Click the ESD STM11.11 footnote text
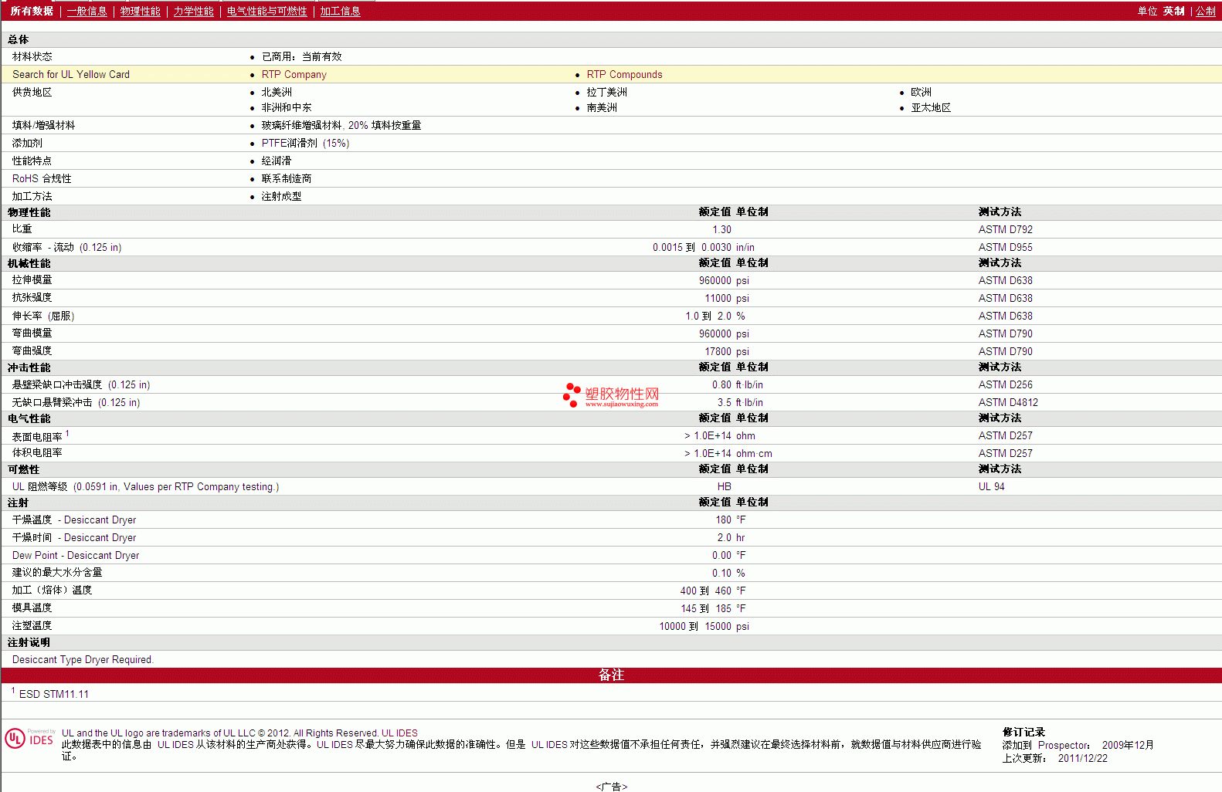The height and width of the screenshot is (792, 1222). [x=53, y=695]
